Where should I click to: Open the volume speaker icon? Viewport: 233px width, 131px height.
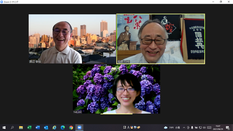(204, 128)
